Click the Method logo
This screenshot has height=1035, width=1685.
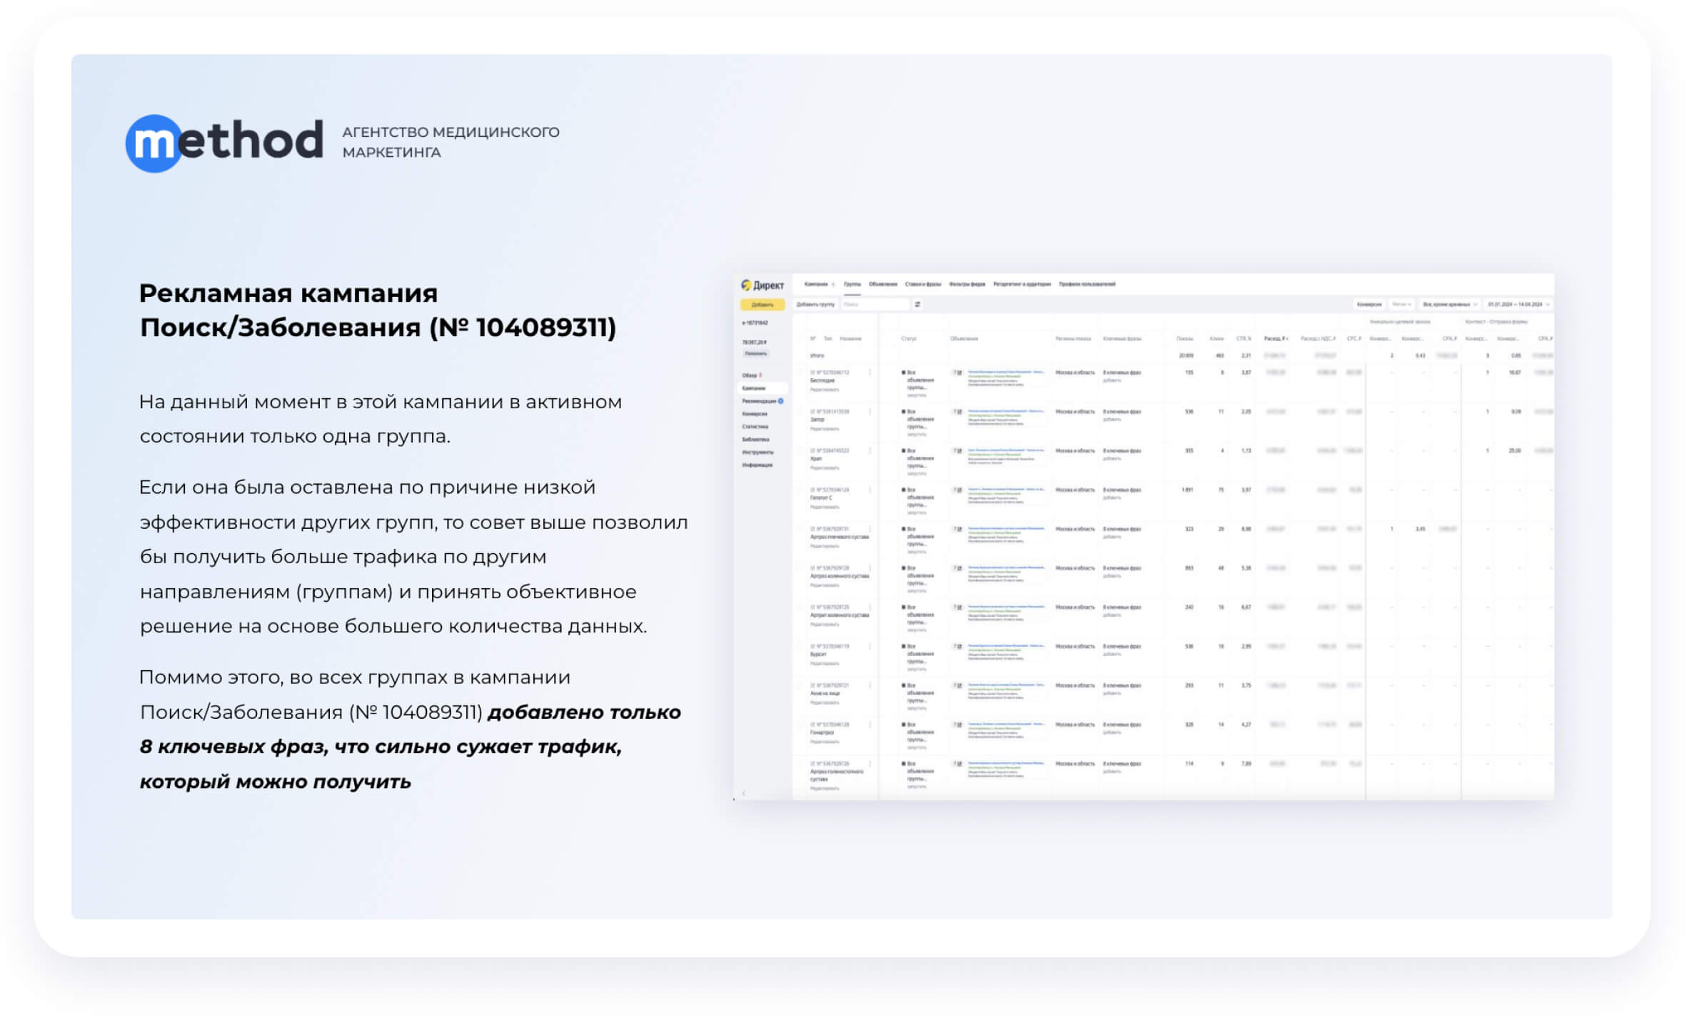pos(224,142)
